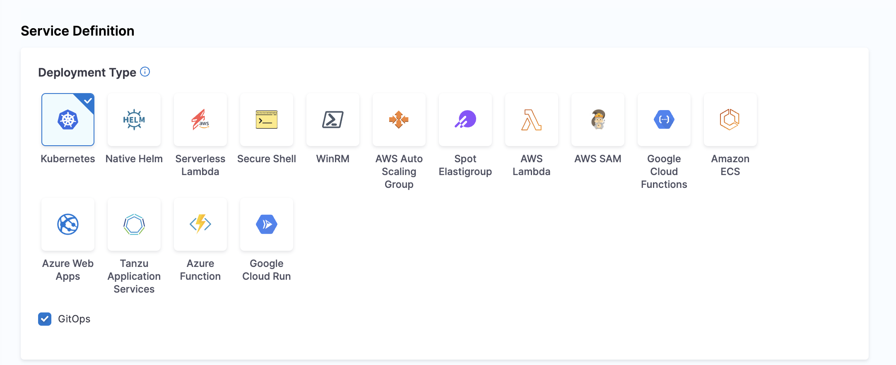896x365 pixels.
Task: Pick the Spot Elastigroup deployment icon
Action: click(465, 120)
